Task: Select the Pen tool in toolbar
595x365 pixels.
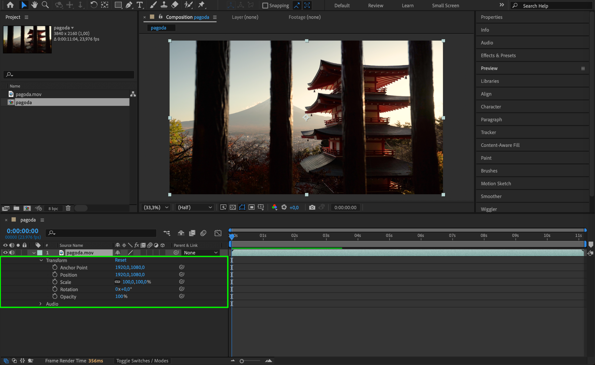Action: click(129, 5)
